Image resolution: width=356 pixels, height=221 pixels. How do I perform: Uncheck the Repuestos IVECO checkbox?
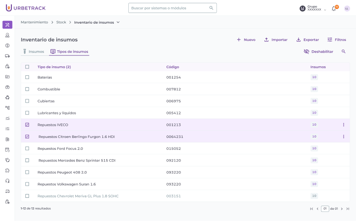point(27,125)
